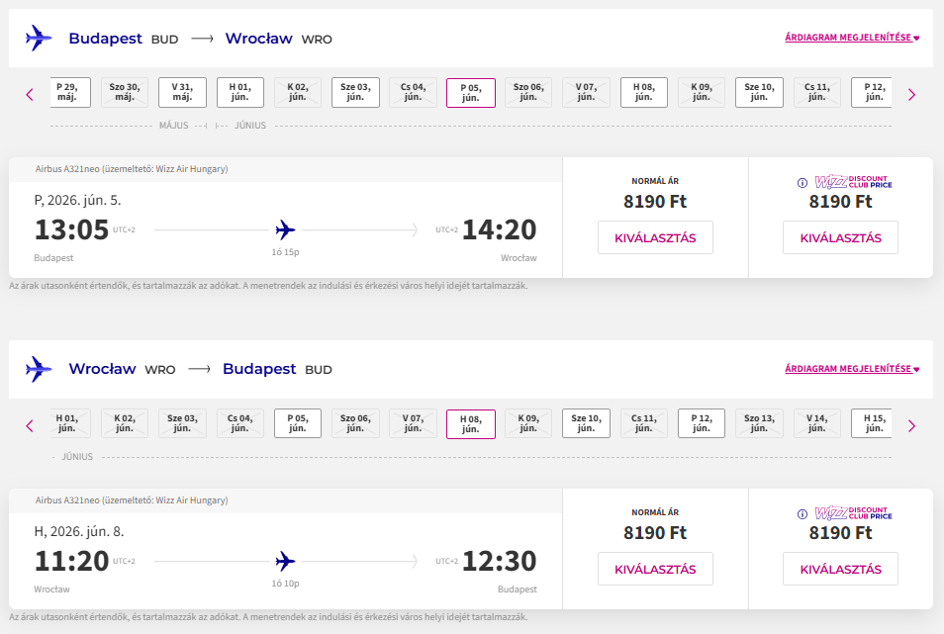Choose outbound date Sze 03, jún.
Screen dimensions: 944x634
tap(355, 92)
